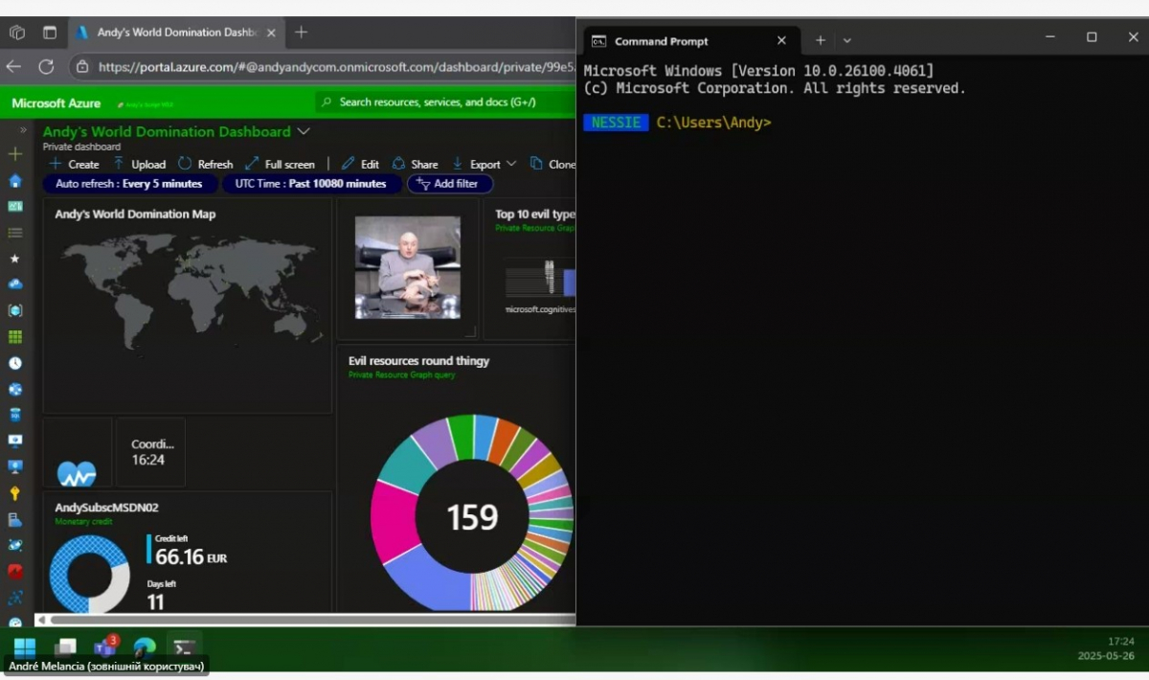Go back in Edge browser
Image resolution: width=1149 pixels, height=680 pixels.
point(13,67)
